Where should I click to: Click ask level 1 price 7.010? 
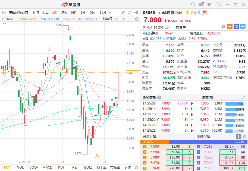click(208, 147)
